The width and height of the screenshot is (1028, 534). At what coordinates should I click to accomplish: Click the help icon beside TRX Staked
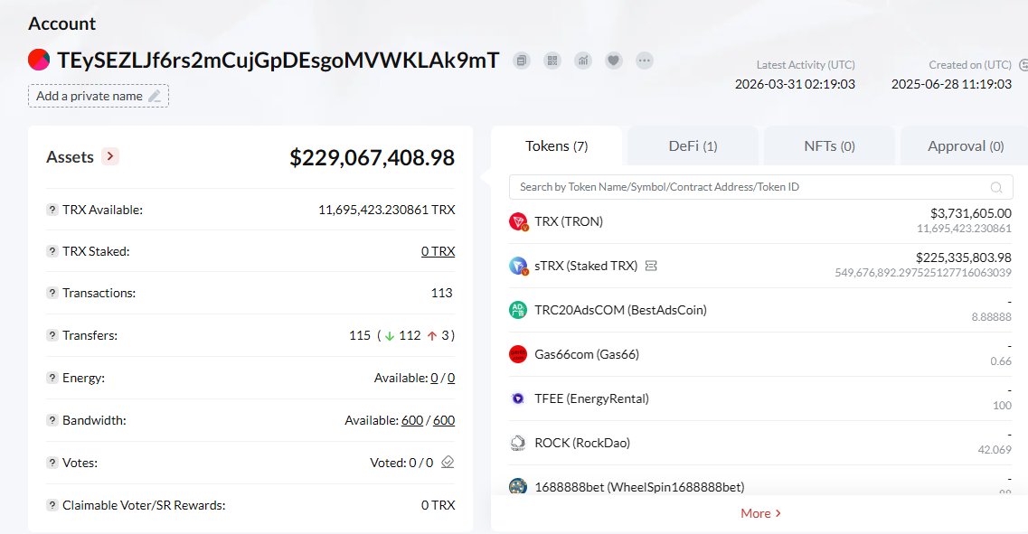coord(52,251)
